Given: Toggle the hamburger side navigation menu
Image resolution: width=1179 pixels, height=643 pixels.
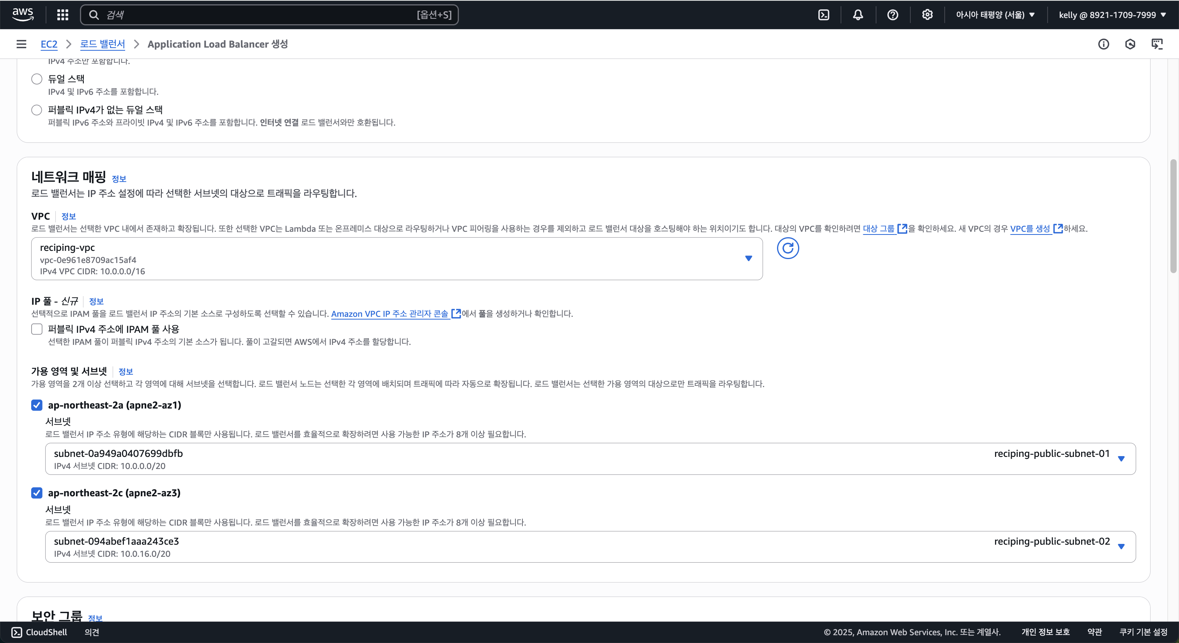Looking at the screenshot, I should (21, 44).
